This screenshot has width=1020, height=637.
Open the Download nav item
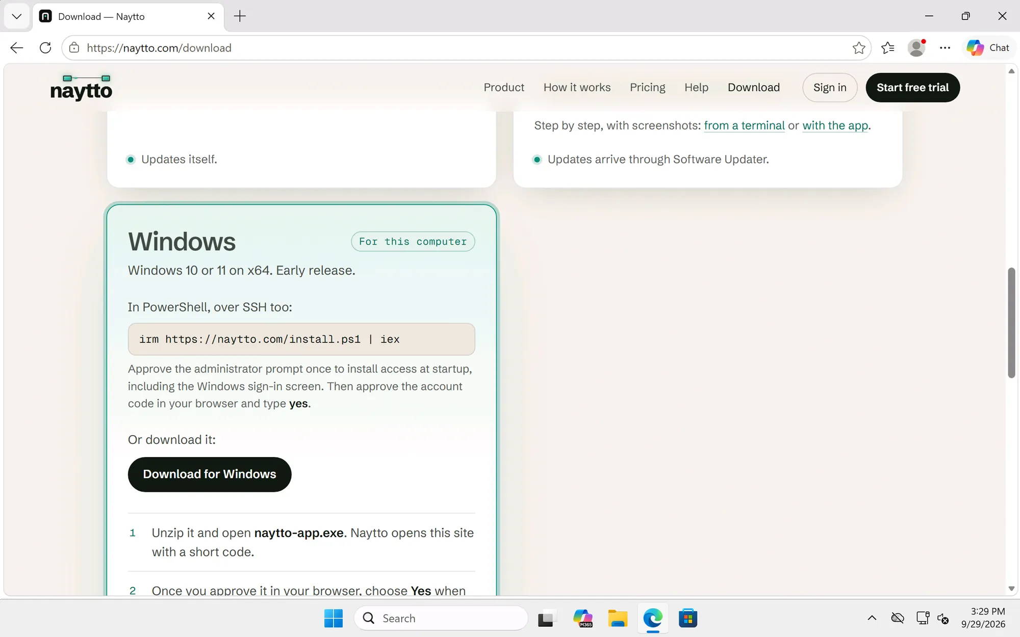tap(753, 88)
